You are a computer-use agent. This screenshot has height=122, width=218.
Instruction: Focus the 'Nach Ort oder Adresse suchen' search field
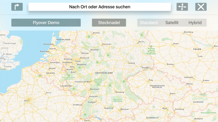(100, 7)
